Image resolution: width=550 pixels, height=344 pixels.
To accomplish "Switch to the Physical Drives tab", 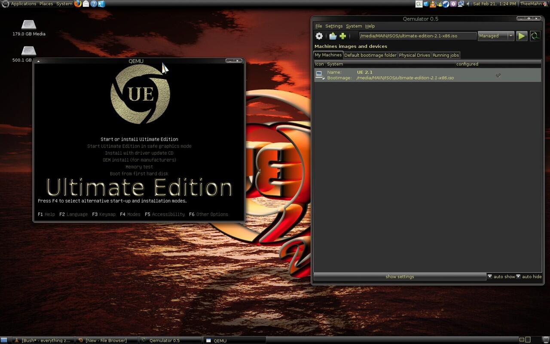I will click(414, 55).
